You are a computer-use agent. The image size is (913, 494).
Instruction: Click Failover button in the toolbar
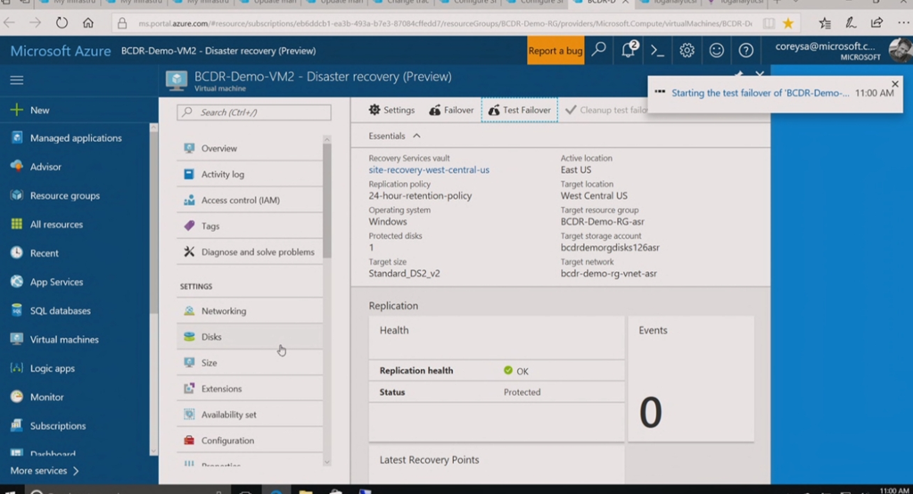451,111
